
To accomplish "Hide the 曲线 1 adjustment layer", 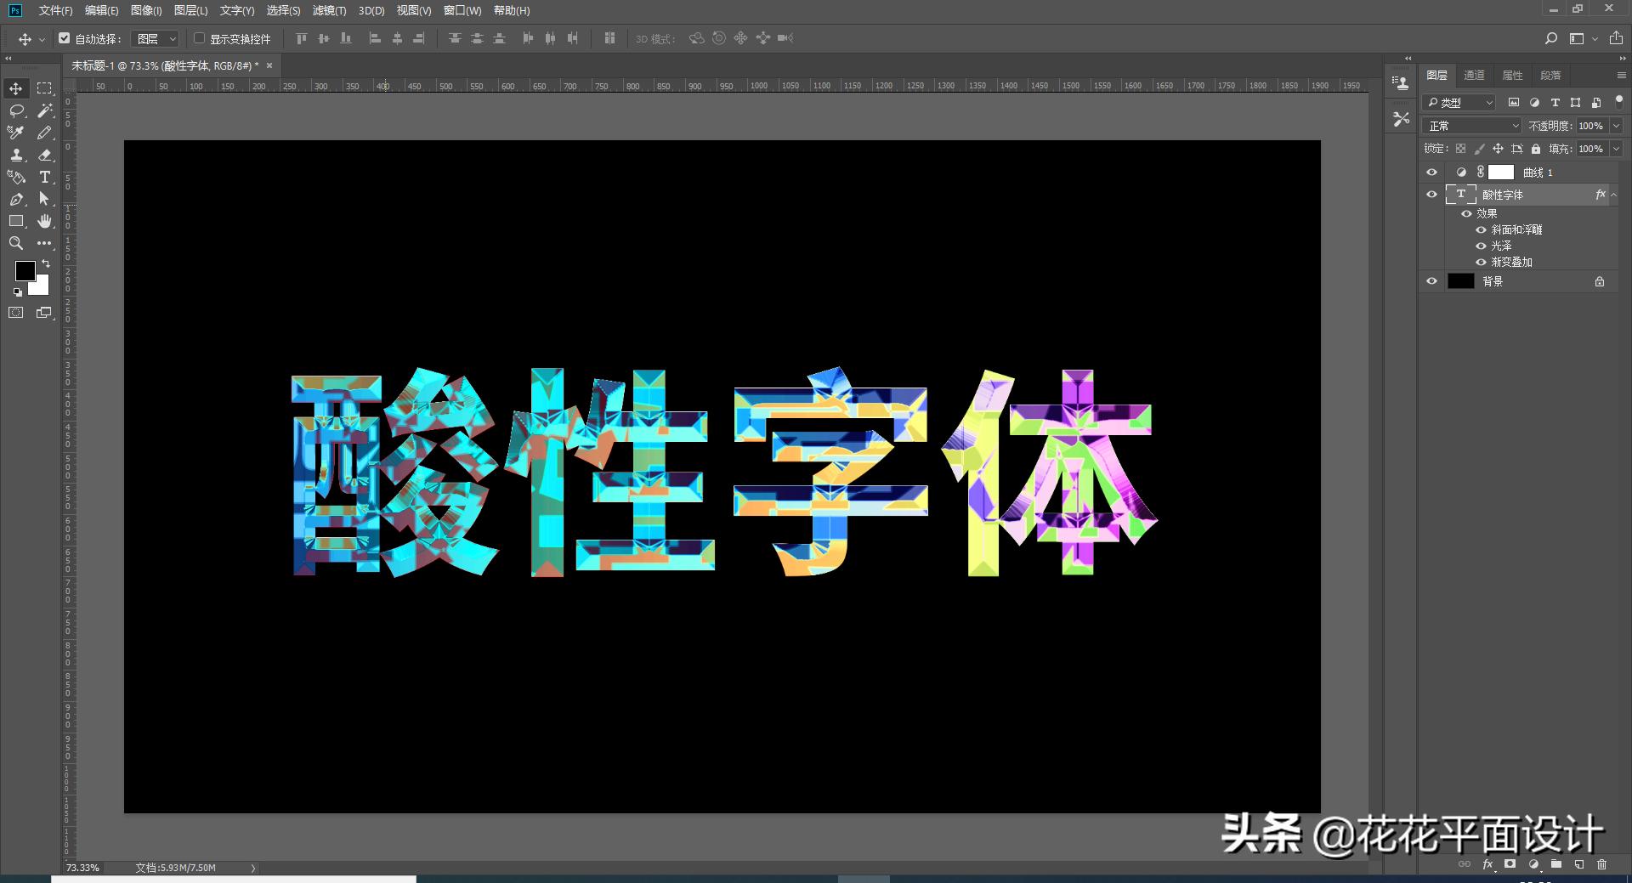I will pyautogui.click(x=1431, y=172).
